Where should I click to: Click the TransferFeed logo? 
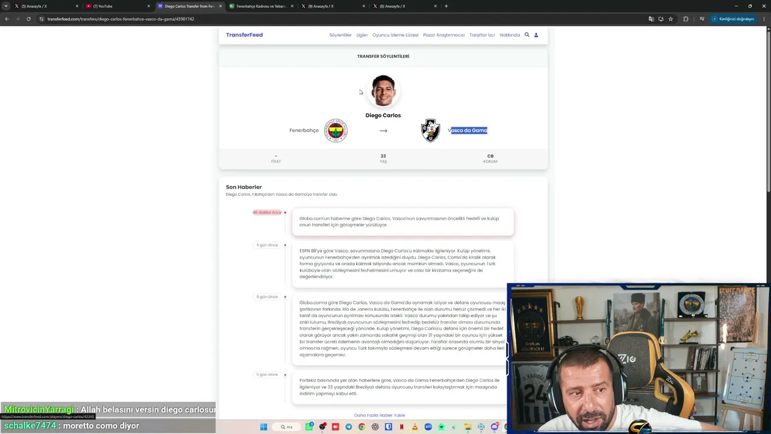(x=244, y=35)
